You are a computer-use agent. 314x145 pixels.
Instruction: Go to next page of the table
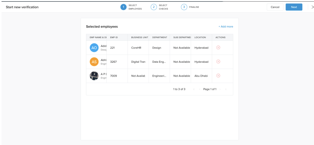click(x=220, y=89)
